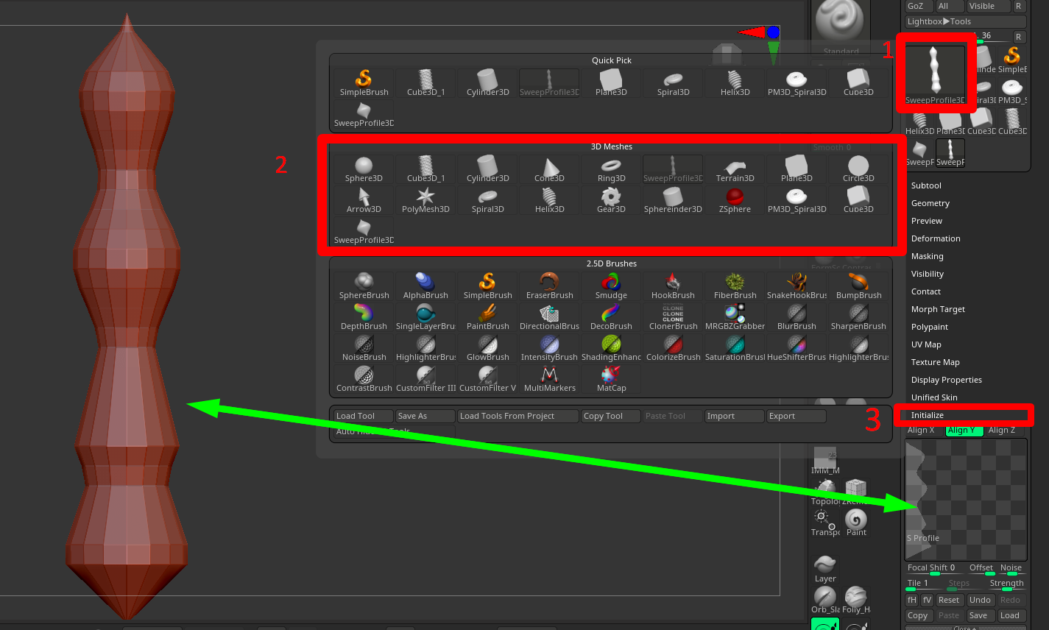Choose the ClonerBrush

point(673,317)
